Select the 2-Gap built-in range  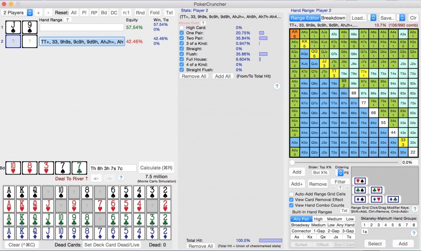pos(333,231)
